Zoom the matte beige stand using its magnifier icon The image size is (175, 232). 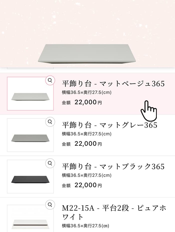click(50, 80)
